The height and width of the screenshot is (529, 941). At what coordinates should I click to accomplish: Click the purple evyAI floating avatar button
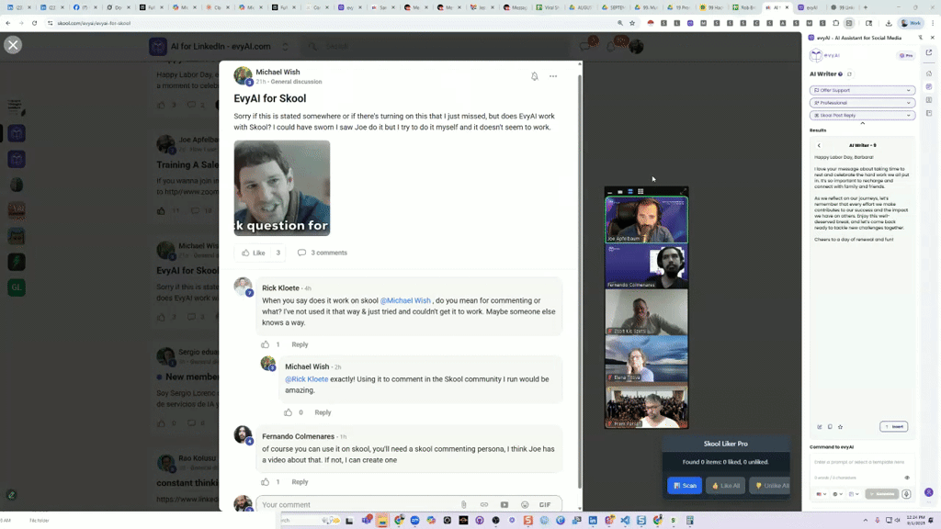click(929, 492)
